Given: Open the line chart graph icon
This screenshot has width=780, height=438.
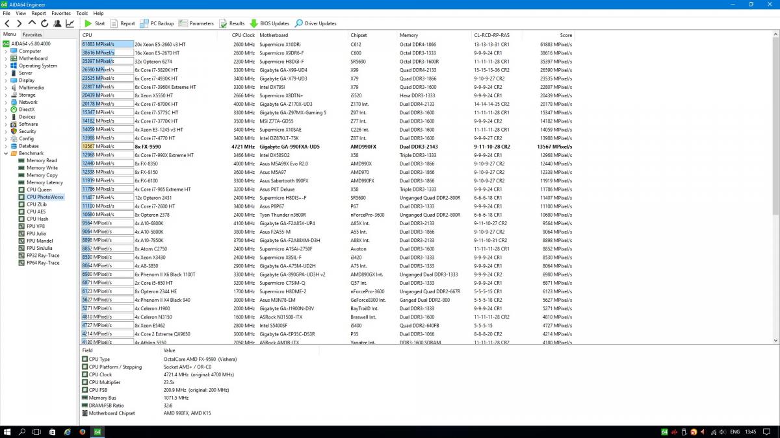Looking at the screenshot, I should click(70, 23).
